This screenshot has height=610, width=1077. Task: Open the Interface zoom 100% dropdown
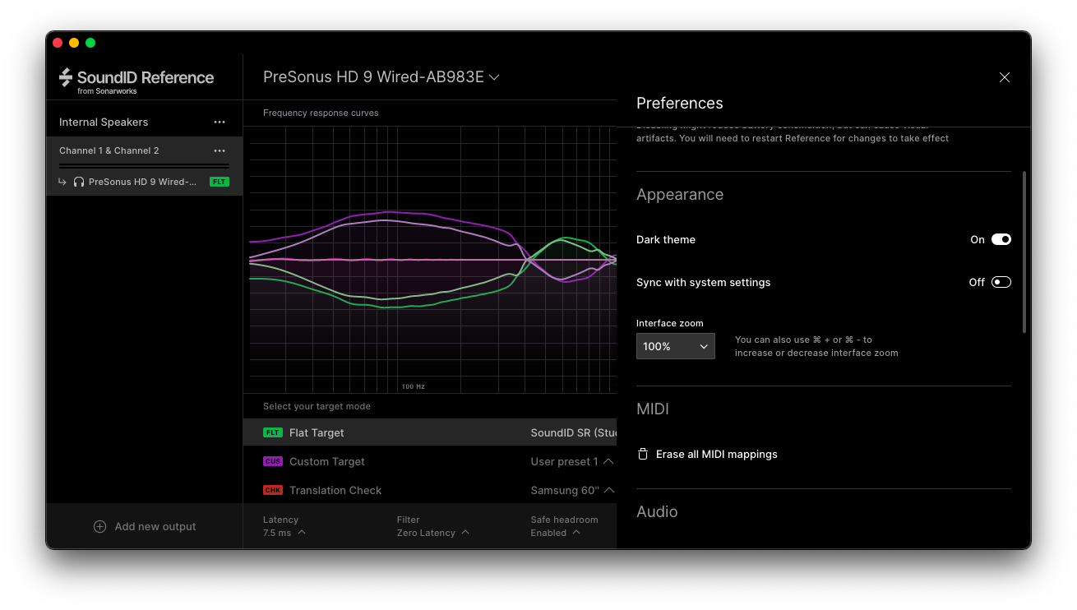(x=676, y=346)
